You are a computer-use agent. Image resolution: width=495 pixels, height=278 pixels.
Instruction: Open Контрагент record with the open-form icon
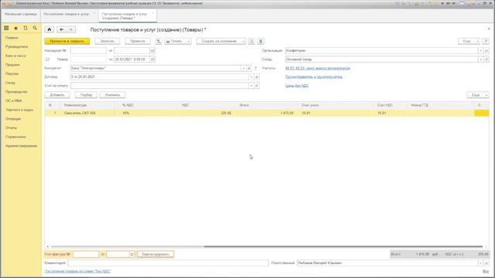tap(249, 68)
